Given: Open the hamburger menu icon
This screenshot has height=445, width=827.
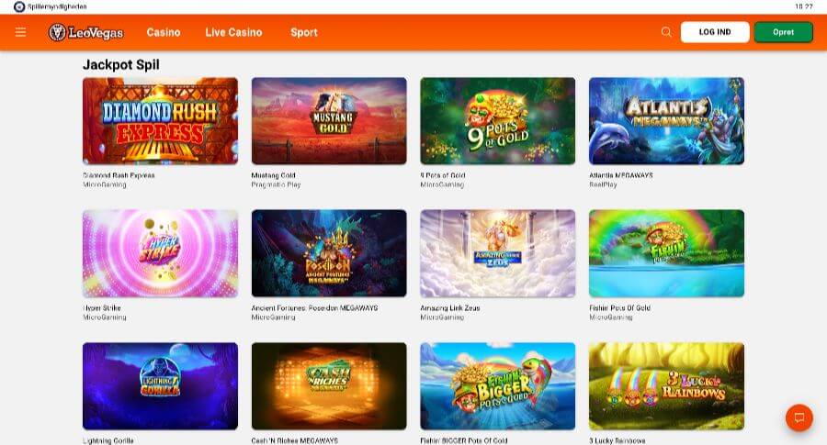Looking at the screenshot, I should pyautogui.click(x=20, y=32).
